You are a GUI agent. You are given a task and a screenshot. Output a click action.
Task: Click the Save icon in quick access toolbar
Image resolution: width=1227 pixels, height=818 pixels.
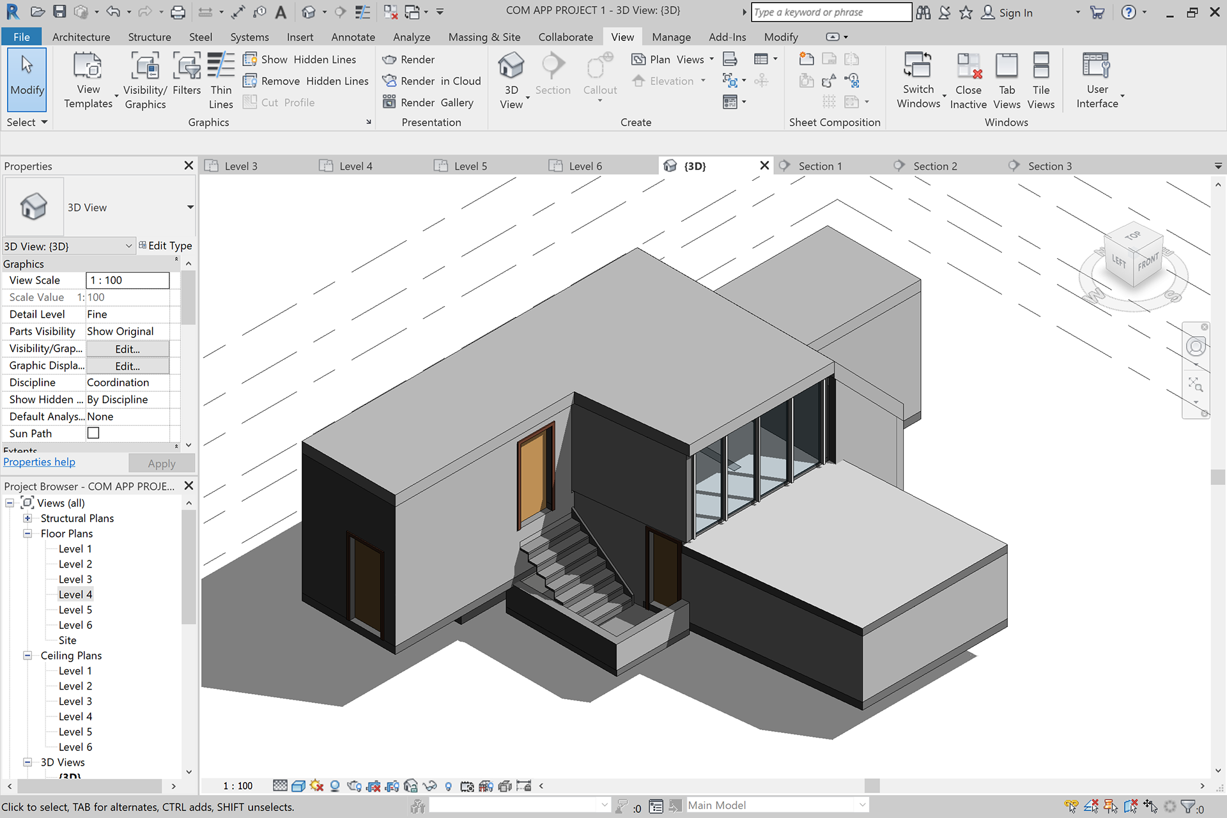tap(59, 12)
